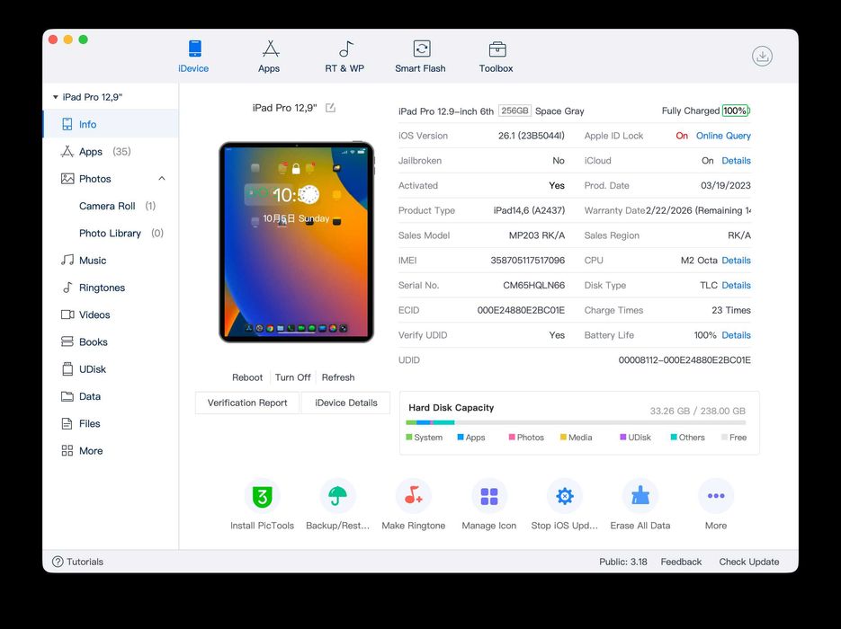Open the More tools ellipsis icon

(716, 496)
